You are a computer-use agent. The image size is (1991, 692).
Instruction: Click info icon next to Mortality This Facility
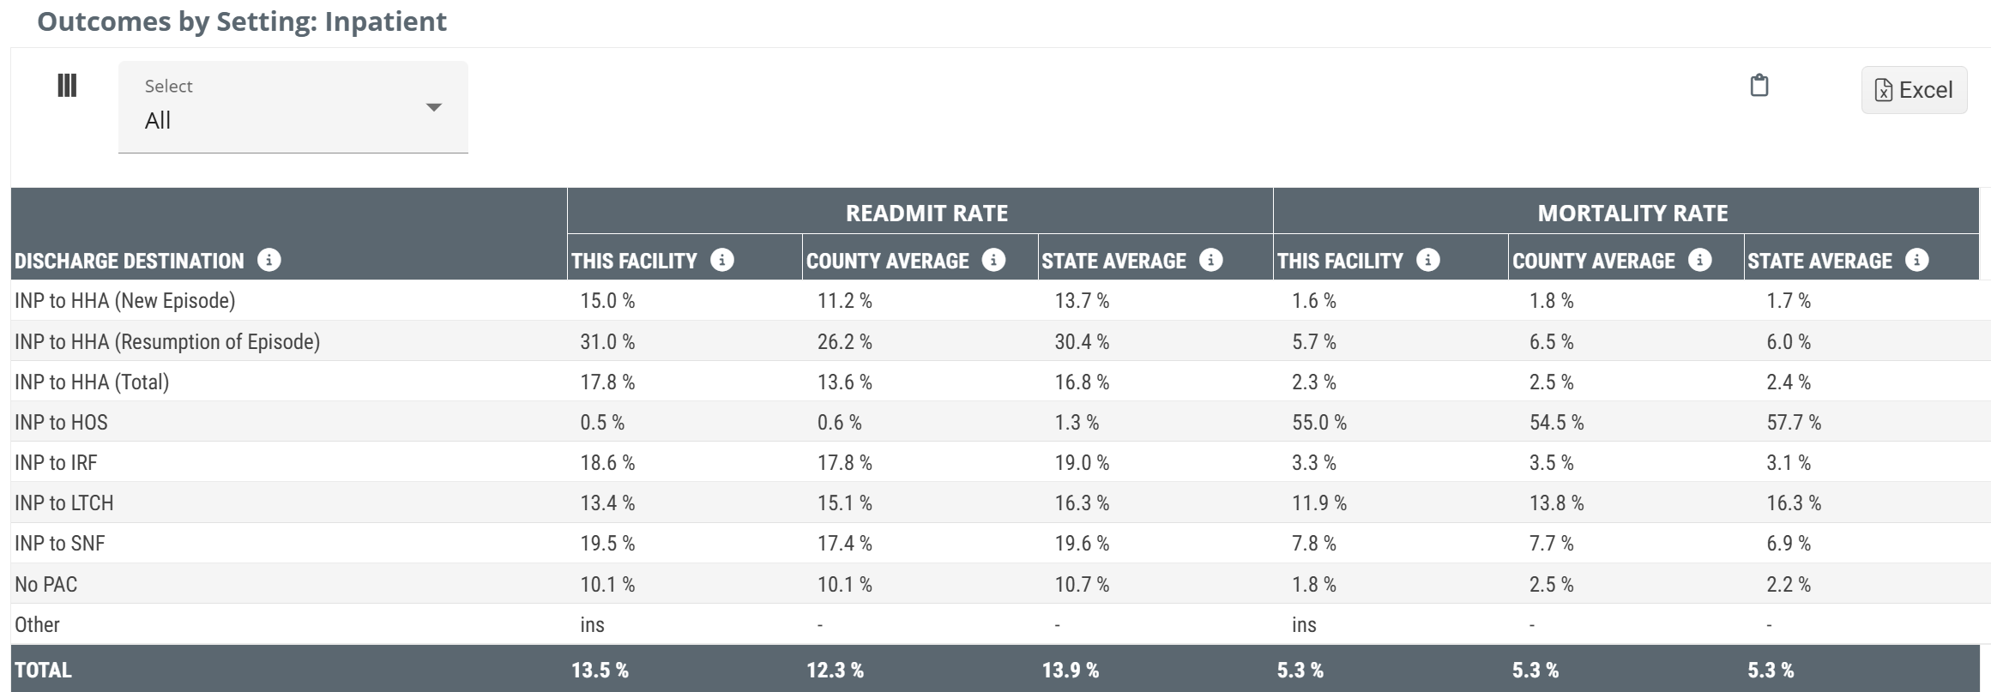tap(1428, 260)
